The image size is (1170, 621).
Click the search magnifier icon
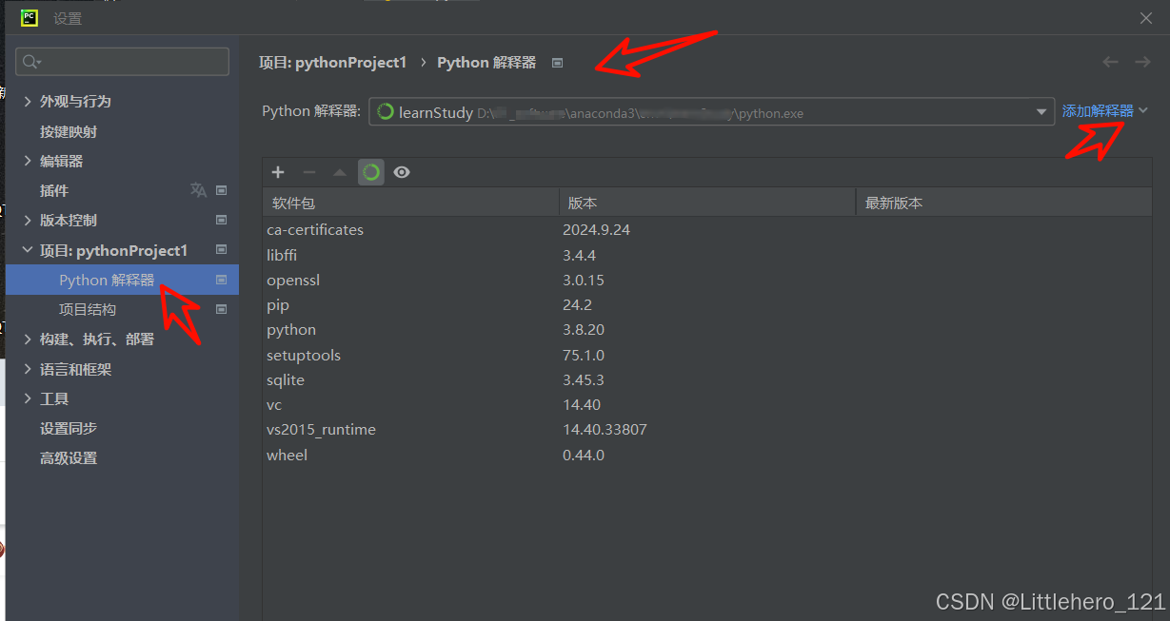pyautogui.click(x=31, y=62)
